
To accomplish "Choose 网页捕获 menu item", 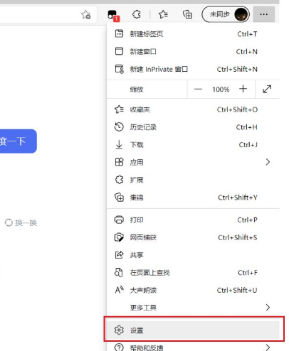I will [x=193, y=237].
